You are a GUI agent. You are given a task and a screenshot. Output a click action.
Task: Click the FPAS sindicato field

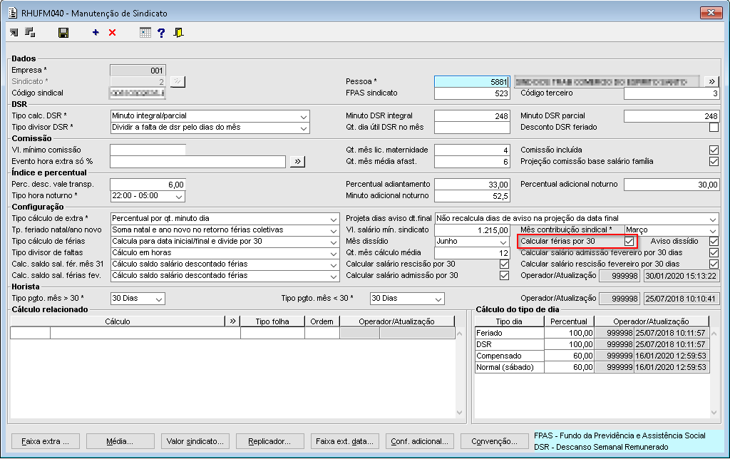click(x=472, y=93)
